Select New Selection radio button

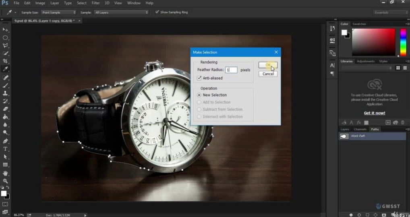click(x=199, y=95)
